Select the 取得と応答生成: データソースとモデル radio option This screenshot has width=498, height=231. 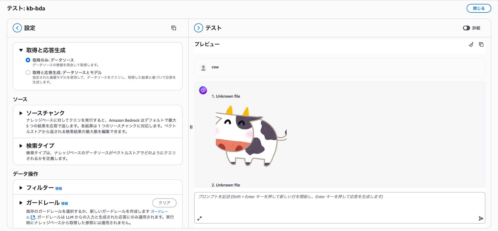tap(28, 73)
